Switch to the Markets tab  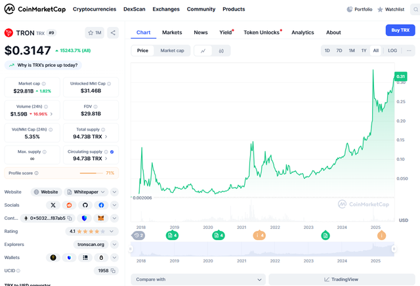(172, 32)
